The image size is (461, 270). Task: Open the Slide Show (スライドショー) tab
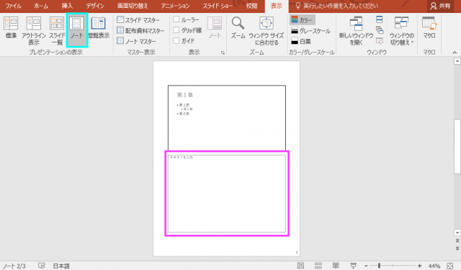click(218, 6)
